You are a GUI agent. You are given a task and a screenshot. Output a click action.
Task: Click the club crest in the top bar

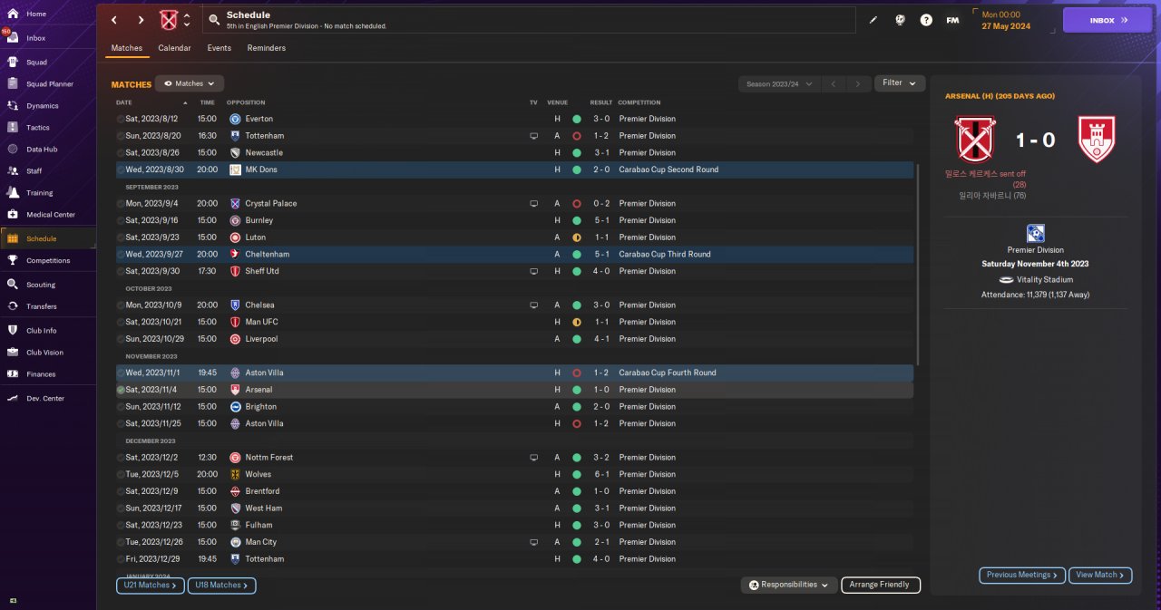coord(169,20)
